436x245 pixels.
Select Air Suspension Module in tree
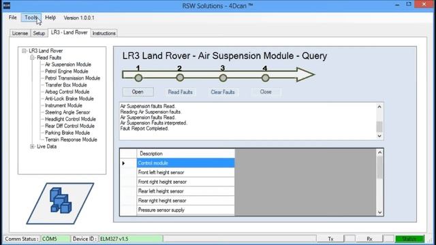(x=68, y=65)
